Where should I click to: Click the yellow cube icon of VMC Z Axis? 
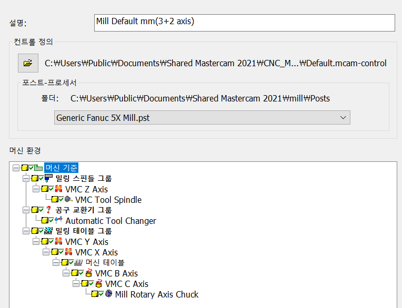tap(45, 189)
